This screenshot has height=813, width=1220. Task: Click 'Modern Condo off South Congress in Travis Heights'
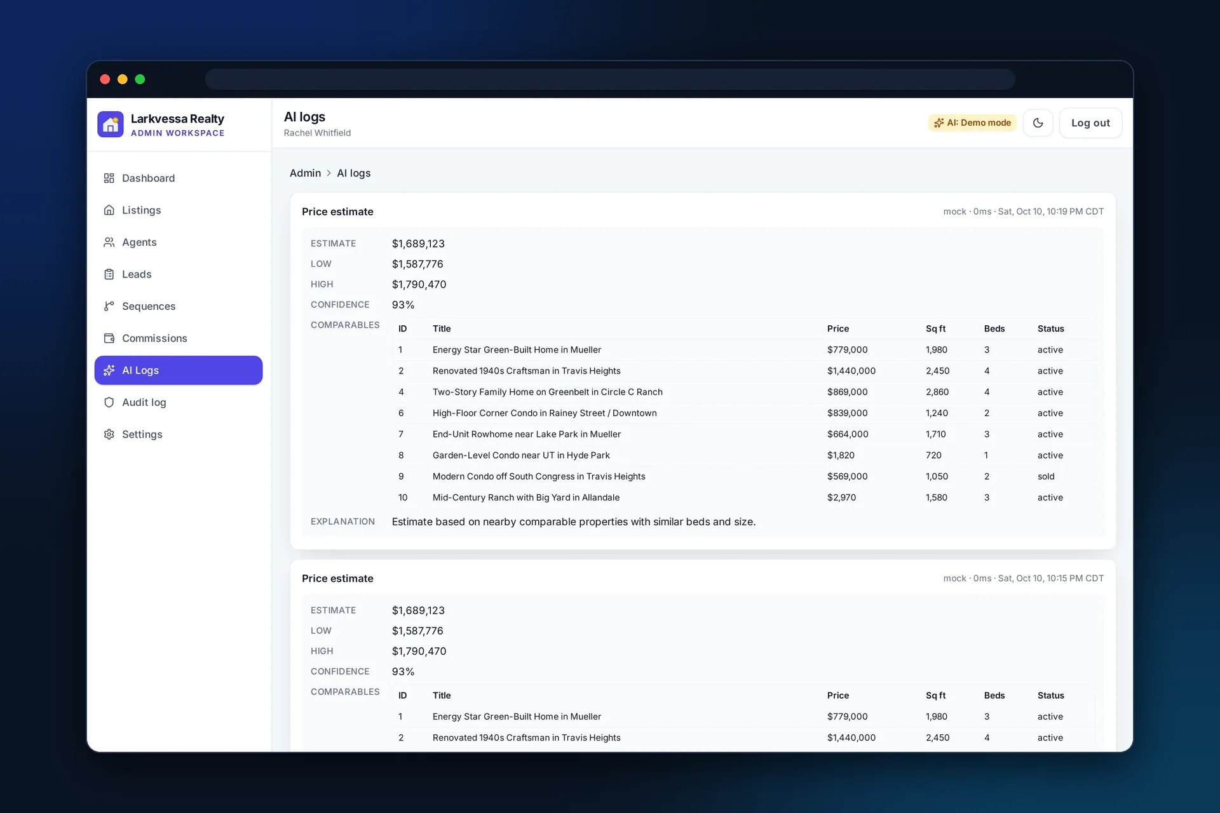click(x=539, y=476)
